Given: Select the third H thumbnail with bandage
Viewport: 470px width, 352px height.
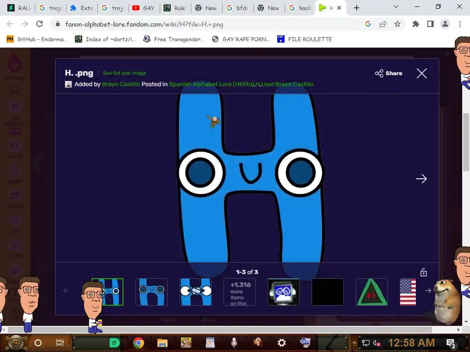Looking at the screenshot, I should tap(196, 292).
